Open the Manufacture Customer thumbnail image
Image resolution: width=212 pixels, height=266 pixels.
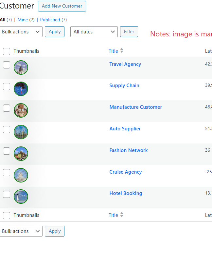21,110
